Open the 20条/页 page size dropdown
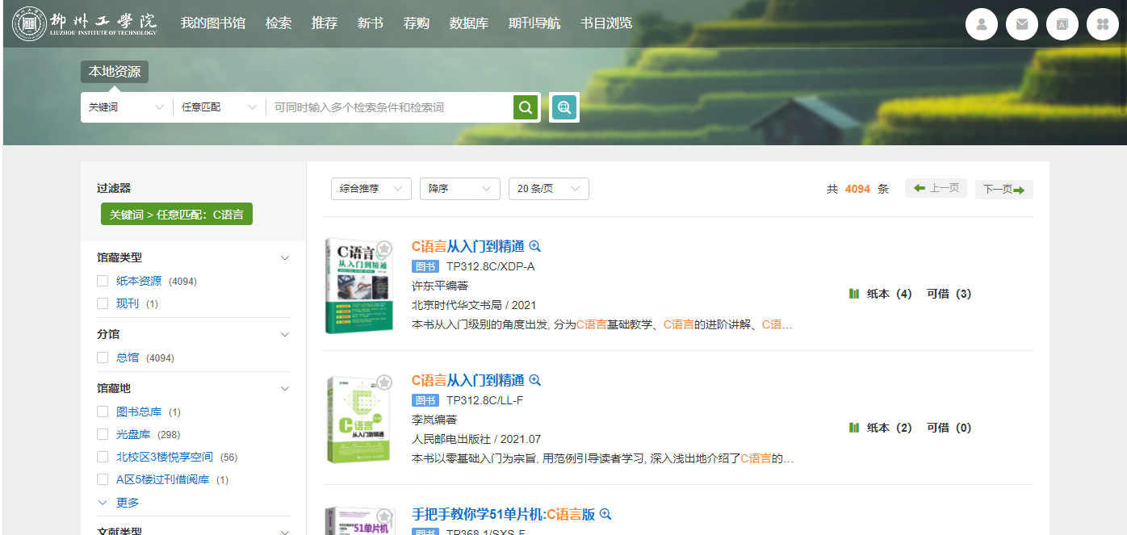 click(x=549, y=189)
